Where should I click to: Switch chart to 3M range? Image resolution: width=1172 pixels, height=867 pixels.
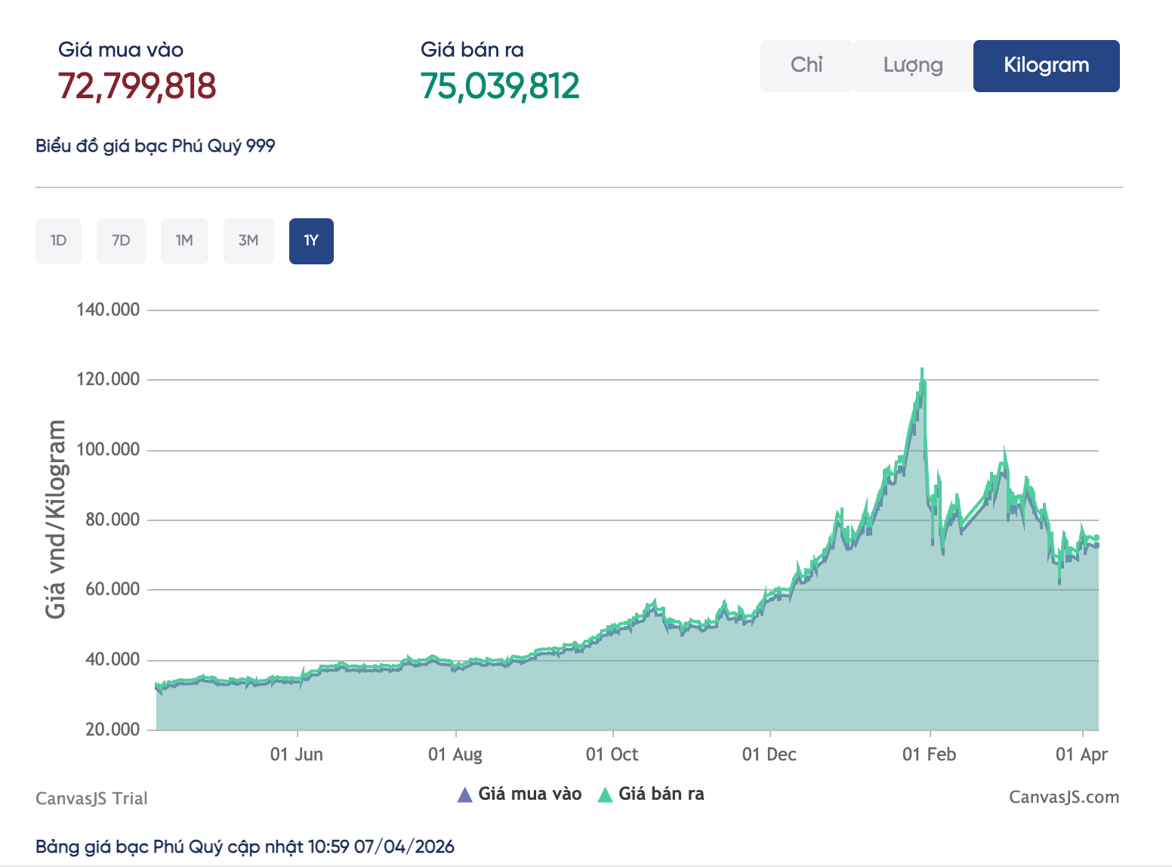click(248, 241)
